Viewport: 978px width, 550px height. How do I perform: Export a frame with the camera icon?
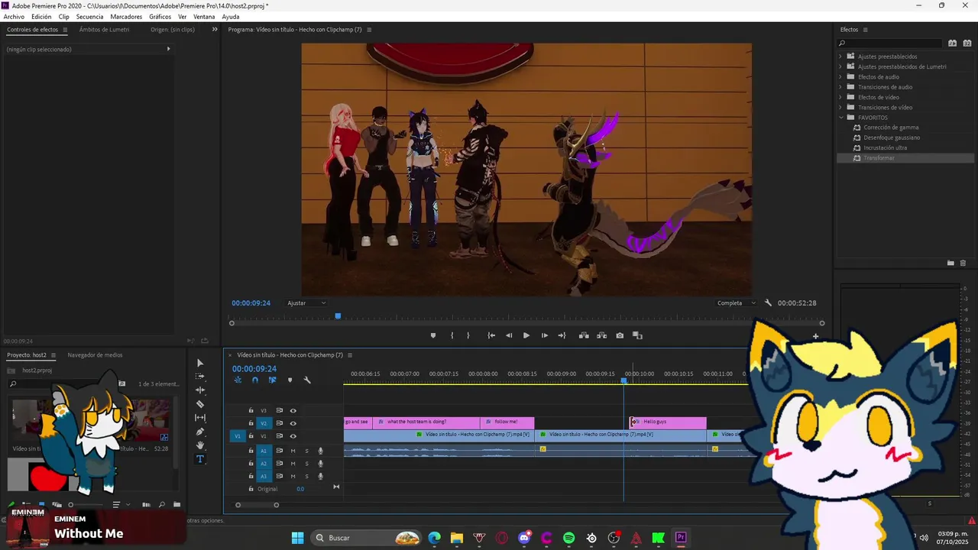(x=620, y=335)
